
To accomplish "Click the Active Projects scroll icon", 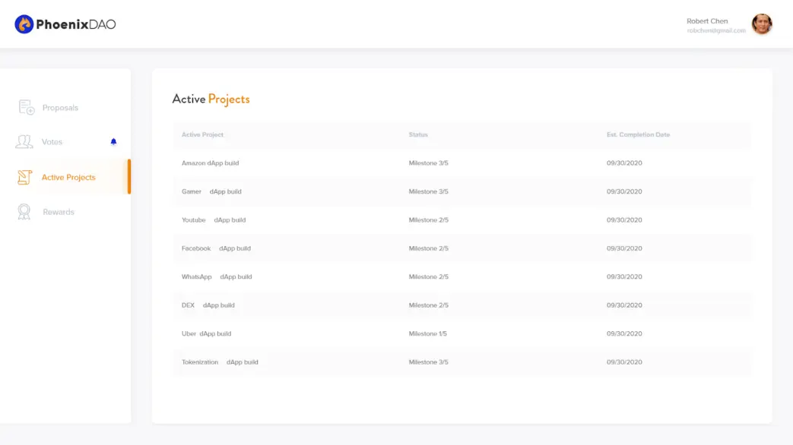I will pos(24,177).
